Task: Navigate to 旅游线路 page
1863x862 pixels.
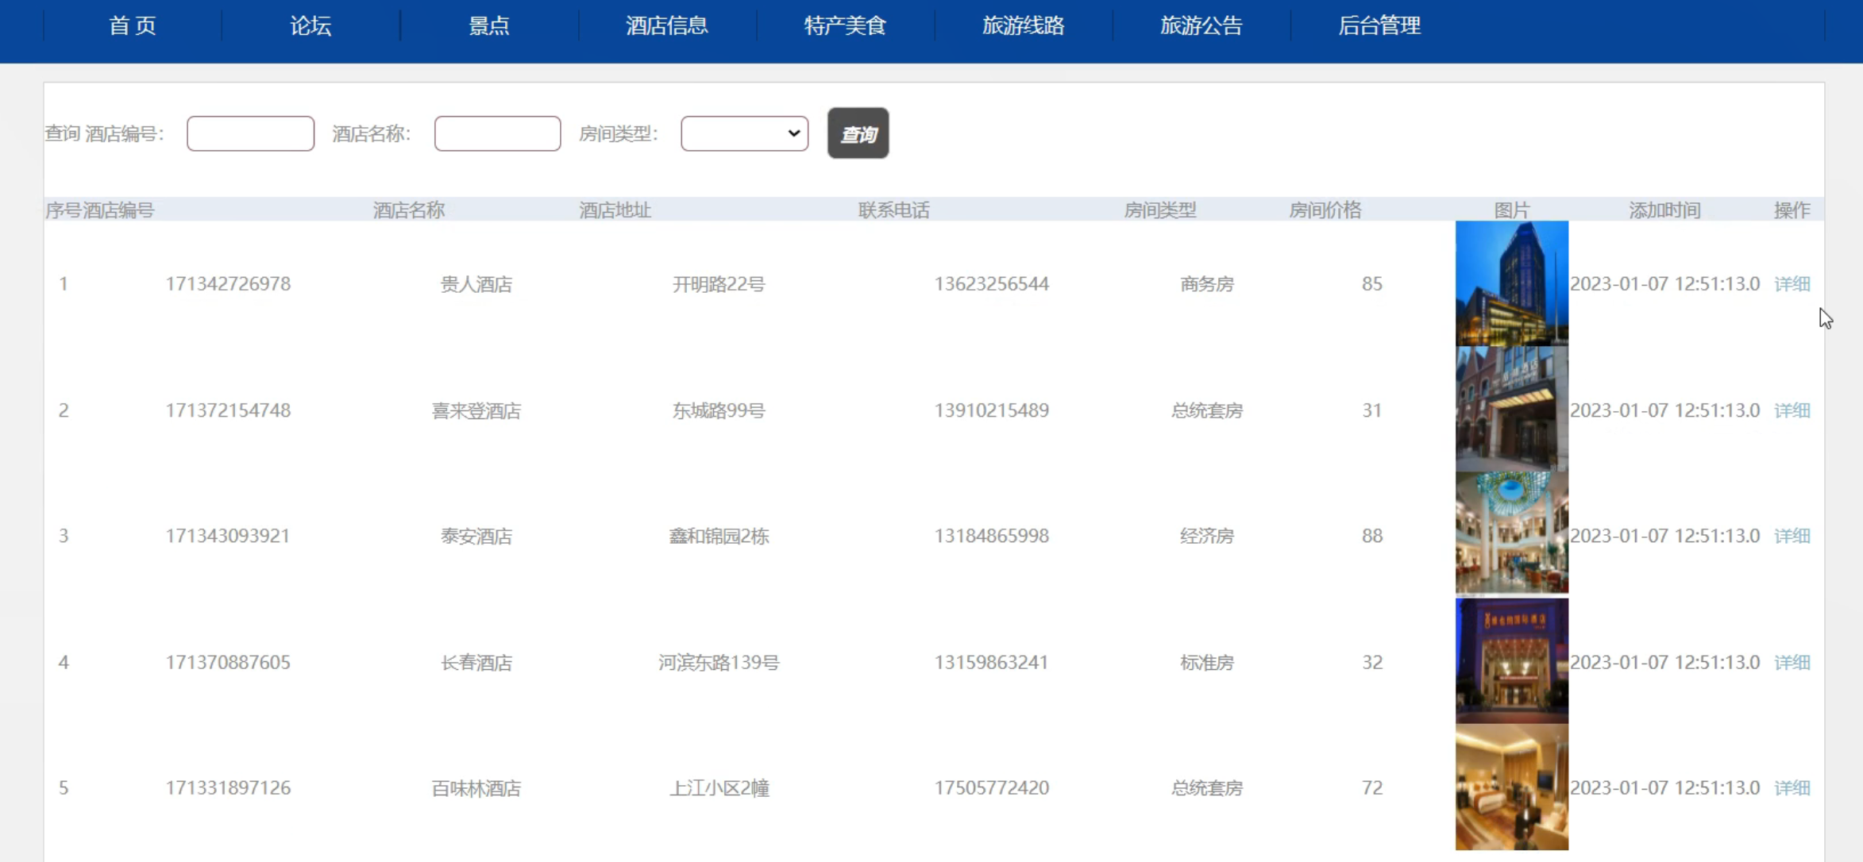Action: tap(1023, 26)
